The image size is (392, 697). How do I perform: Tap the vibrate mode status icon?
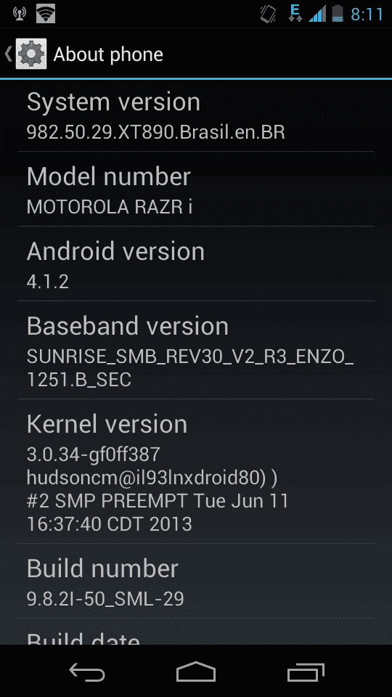tap(268, 15)
